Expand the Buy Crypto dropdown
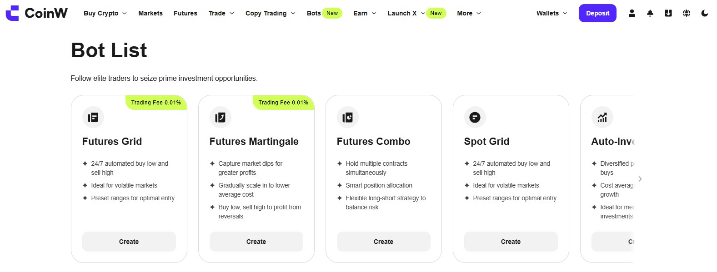The width and height of the screenshot is (717, 272). click(x=105, y=13)
